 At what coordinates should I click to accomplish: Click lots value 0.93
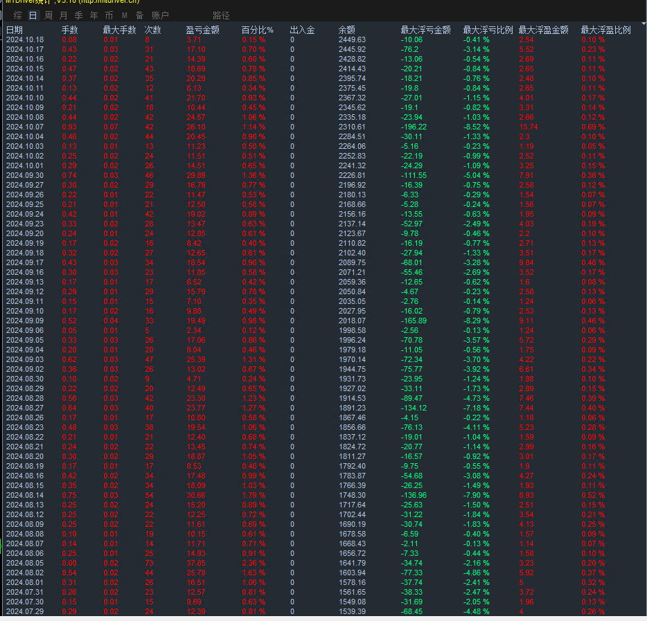click(x=69, y=127)
